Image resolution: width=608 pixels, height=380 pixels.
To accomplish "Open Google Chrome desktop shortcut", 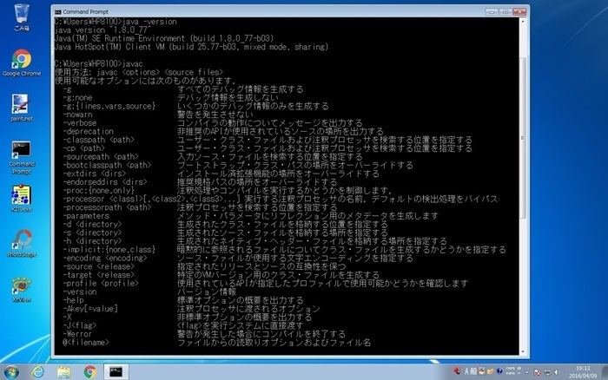I will [x=21, y=61].
